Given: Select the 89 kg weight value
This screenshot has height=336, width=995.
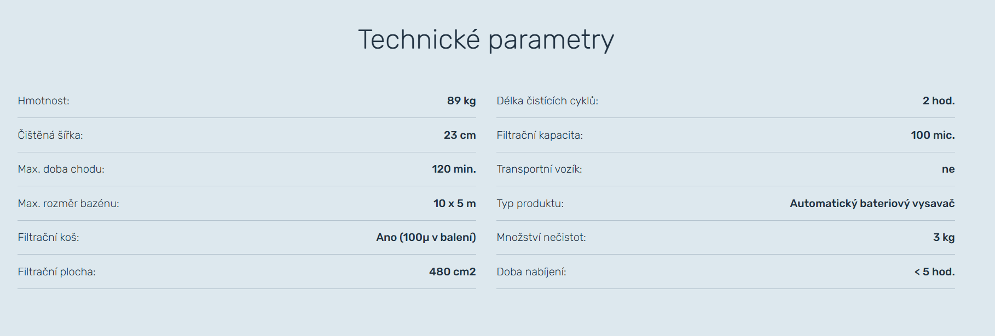Looking at the screenshot, I should 461,101.
